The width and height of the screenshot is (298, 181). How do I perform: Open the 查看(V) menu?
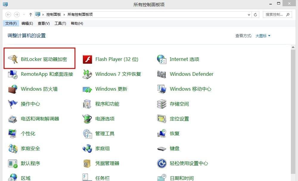tap(44, 23)
